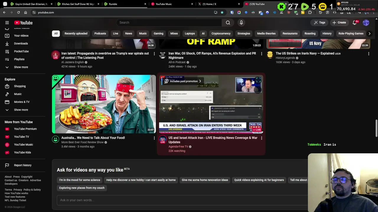Screen dimensions: 378x212
Task: Click the browser home button
Action: tap(25, 12)
